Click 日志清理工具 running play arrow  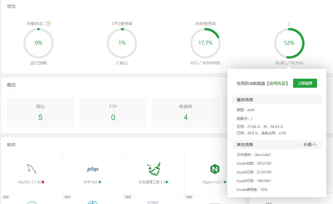[167, 182]
